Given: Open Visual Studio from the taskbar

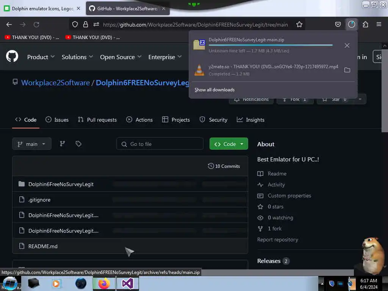Looking at the screenshot, I should click(127, 283).
